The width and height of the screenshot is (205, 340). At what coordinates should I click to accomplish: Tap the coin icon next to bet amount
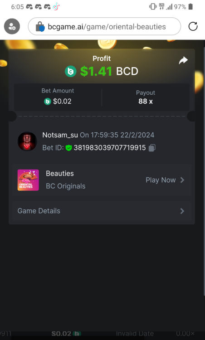click(48, 101)
